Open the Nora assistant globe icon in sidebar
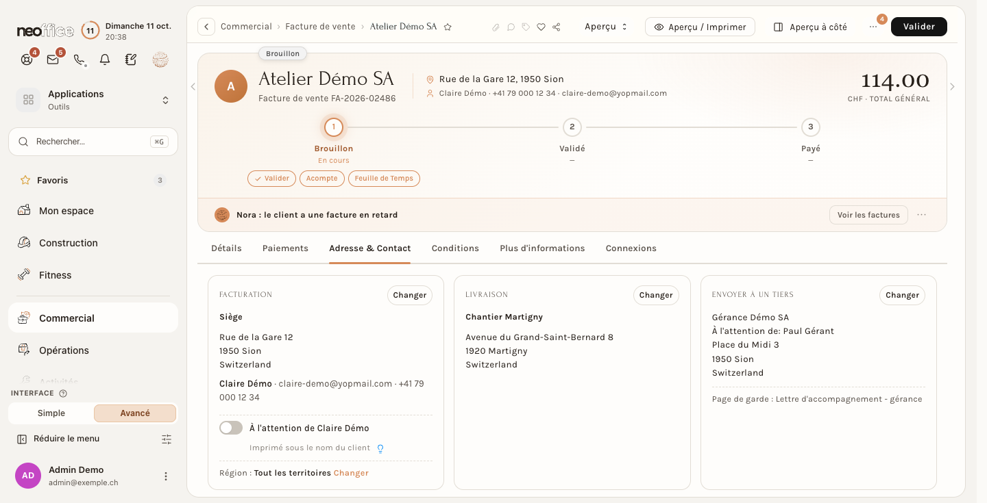 click(160, 60)
